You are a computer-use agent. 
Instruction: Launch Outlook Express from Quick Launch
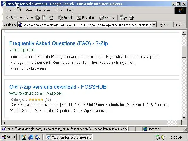38,137
